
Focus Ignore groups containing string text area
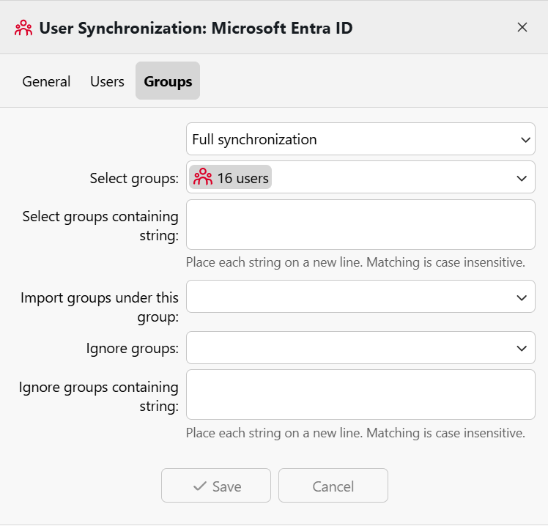click(360, 395)
